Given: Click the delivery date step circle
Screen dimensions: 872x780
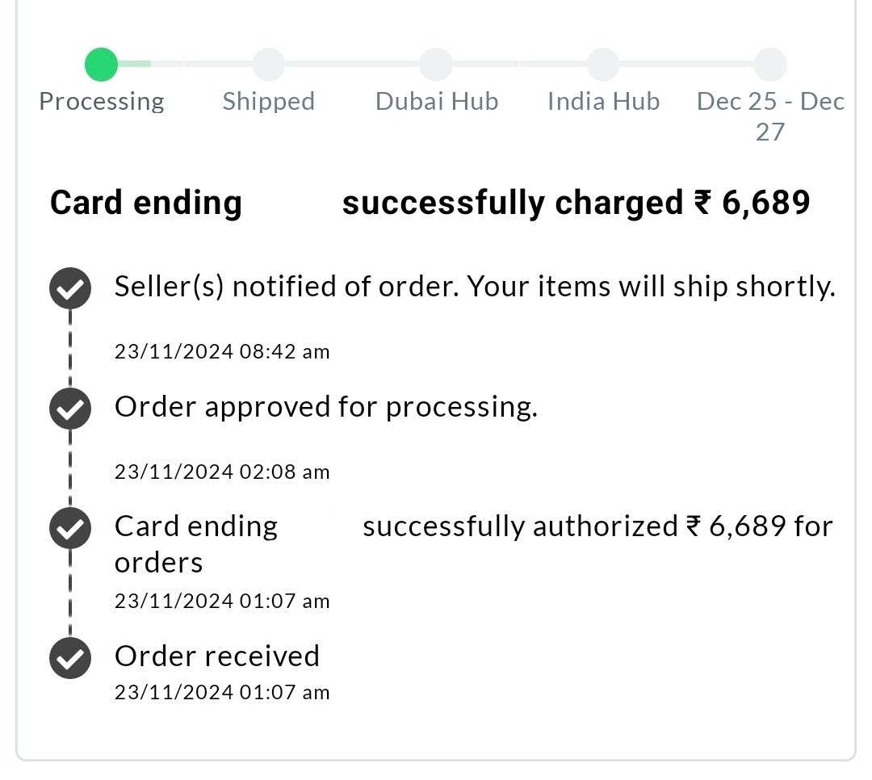Looking at the screenshot, I should 771,65.
